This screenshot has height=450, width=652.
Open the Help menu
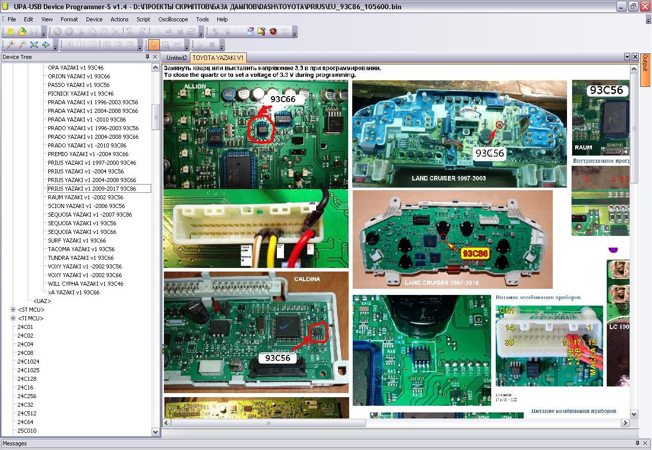click(222, 19)
